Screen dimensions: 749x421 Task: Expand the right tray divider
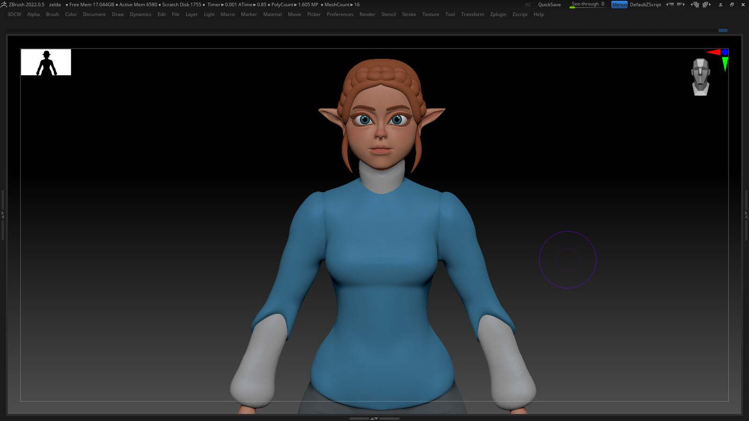click(x=746, y=215)
